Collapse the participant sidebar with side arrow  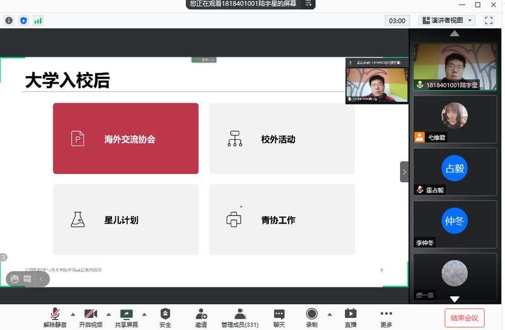[x=404, y=172]
